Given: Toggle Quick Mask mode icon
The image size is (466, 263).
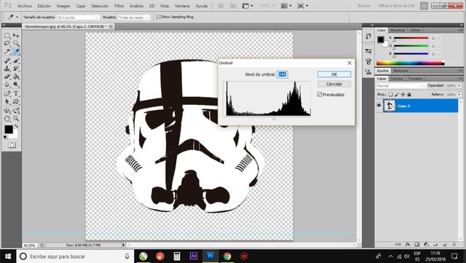Looking at the screenshot, I should tap(12, 145).
